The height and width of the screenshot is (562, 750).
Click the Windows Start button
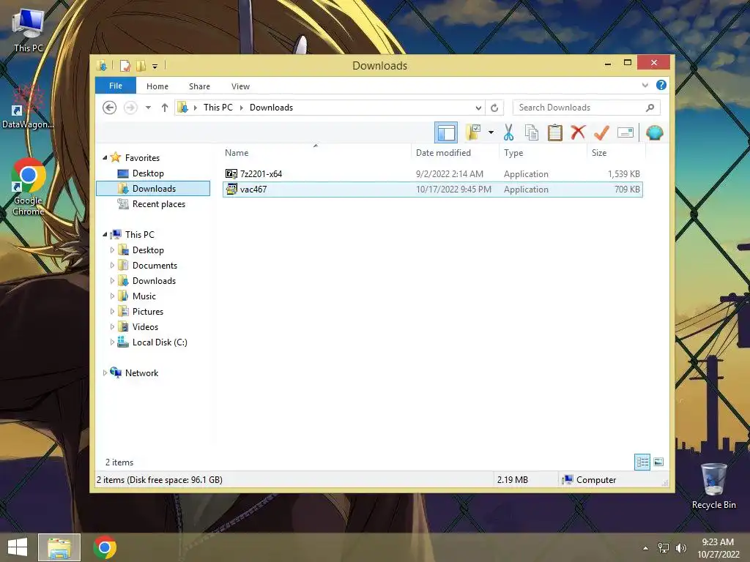coord(18,547)
